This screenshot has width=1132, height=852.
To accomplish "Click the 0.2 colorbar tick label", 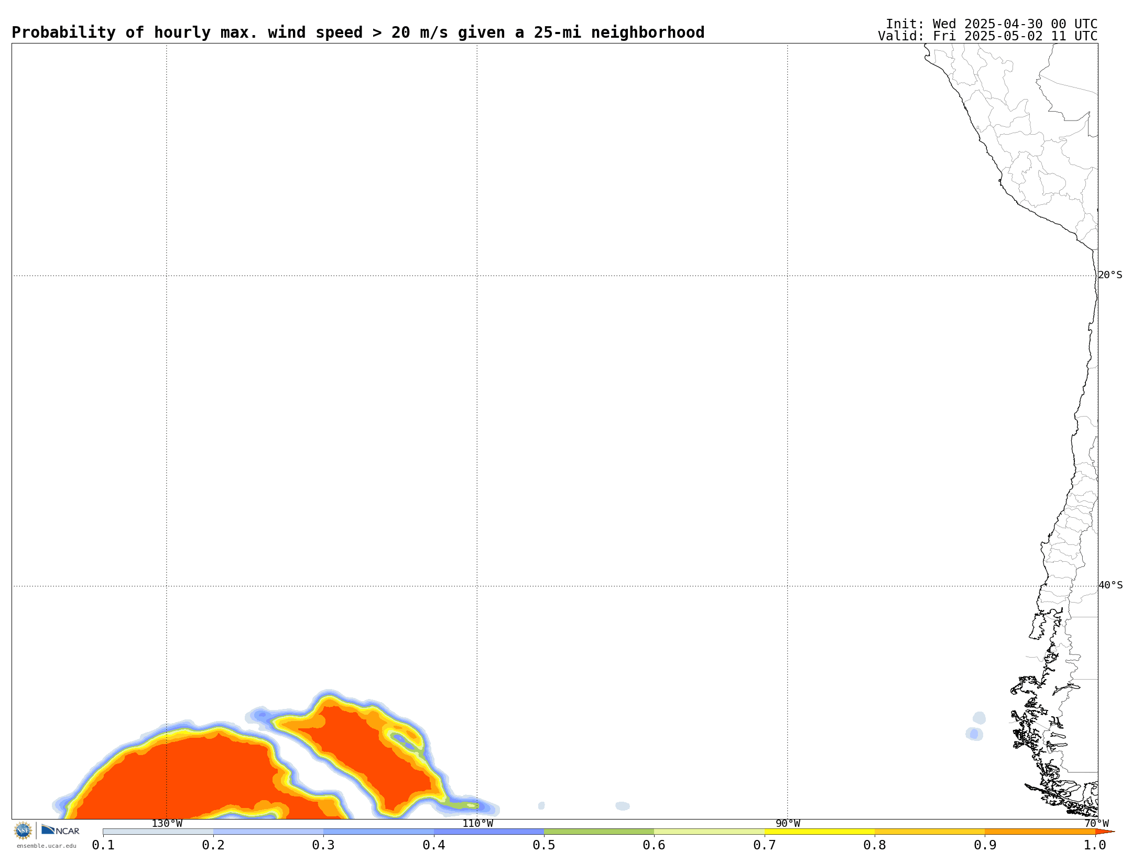I will [x=213, y=845].
